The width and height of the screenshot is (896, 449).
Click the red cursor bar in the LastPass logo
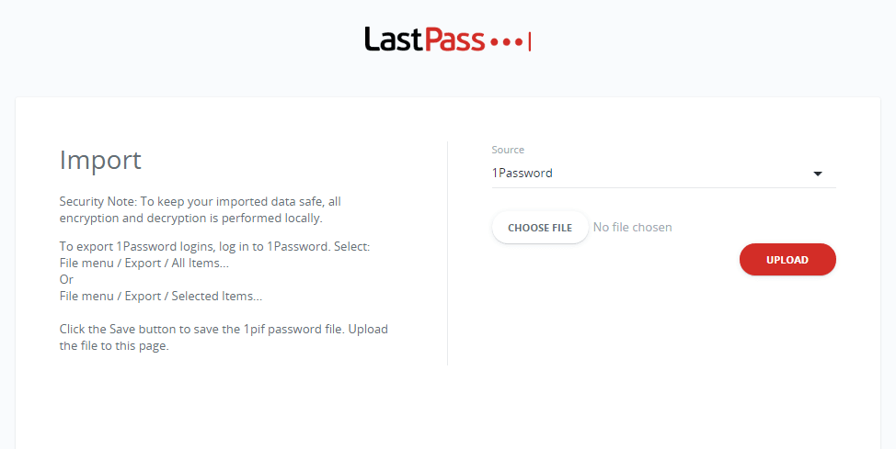pyautogui.click(x=530, y=41)
